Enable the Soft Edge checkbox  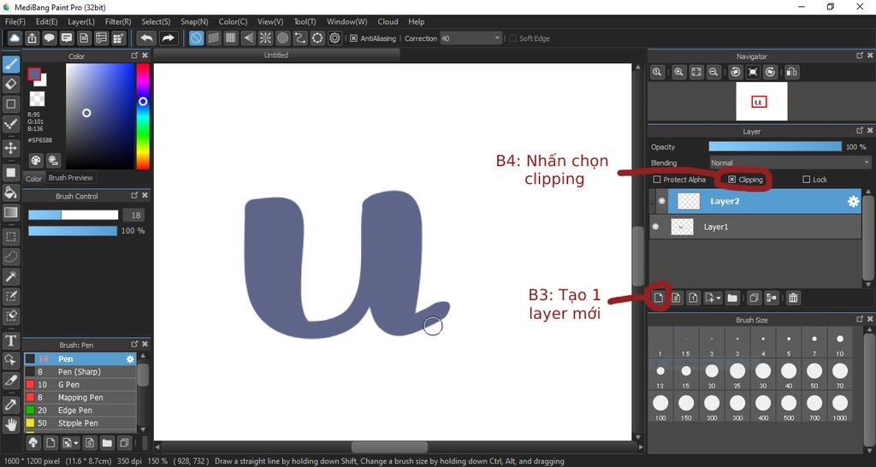point(513,38)
